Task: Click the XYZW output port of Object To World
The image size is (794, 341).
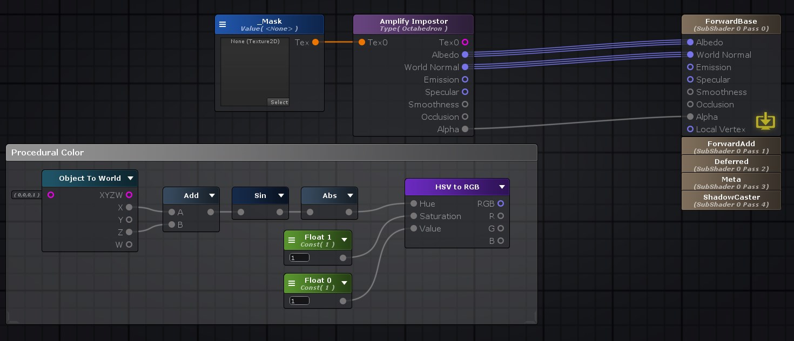Action: click(x=129, y=195)
